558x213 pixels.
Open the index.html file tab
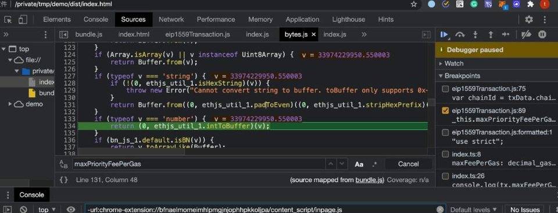click(134, 34)
